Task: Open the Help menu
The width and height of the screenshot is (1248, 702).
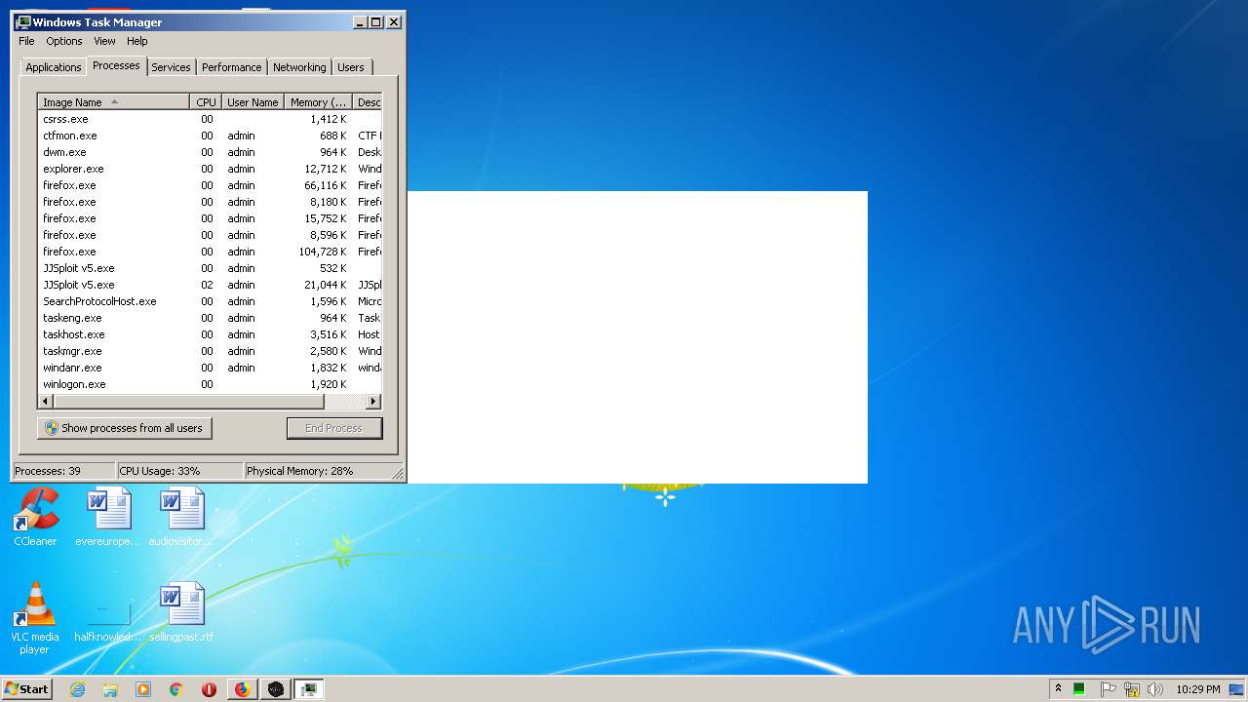Action: (x=137, y=41)
